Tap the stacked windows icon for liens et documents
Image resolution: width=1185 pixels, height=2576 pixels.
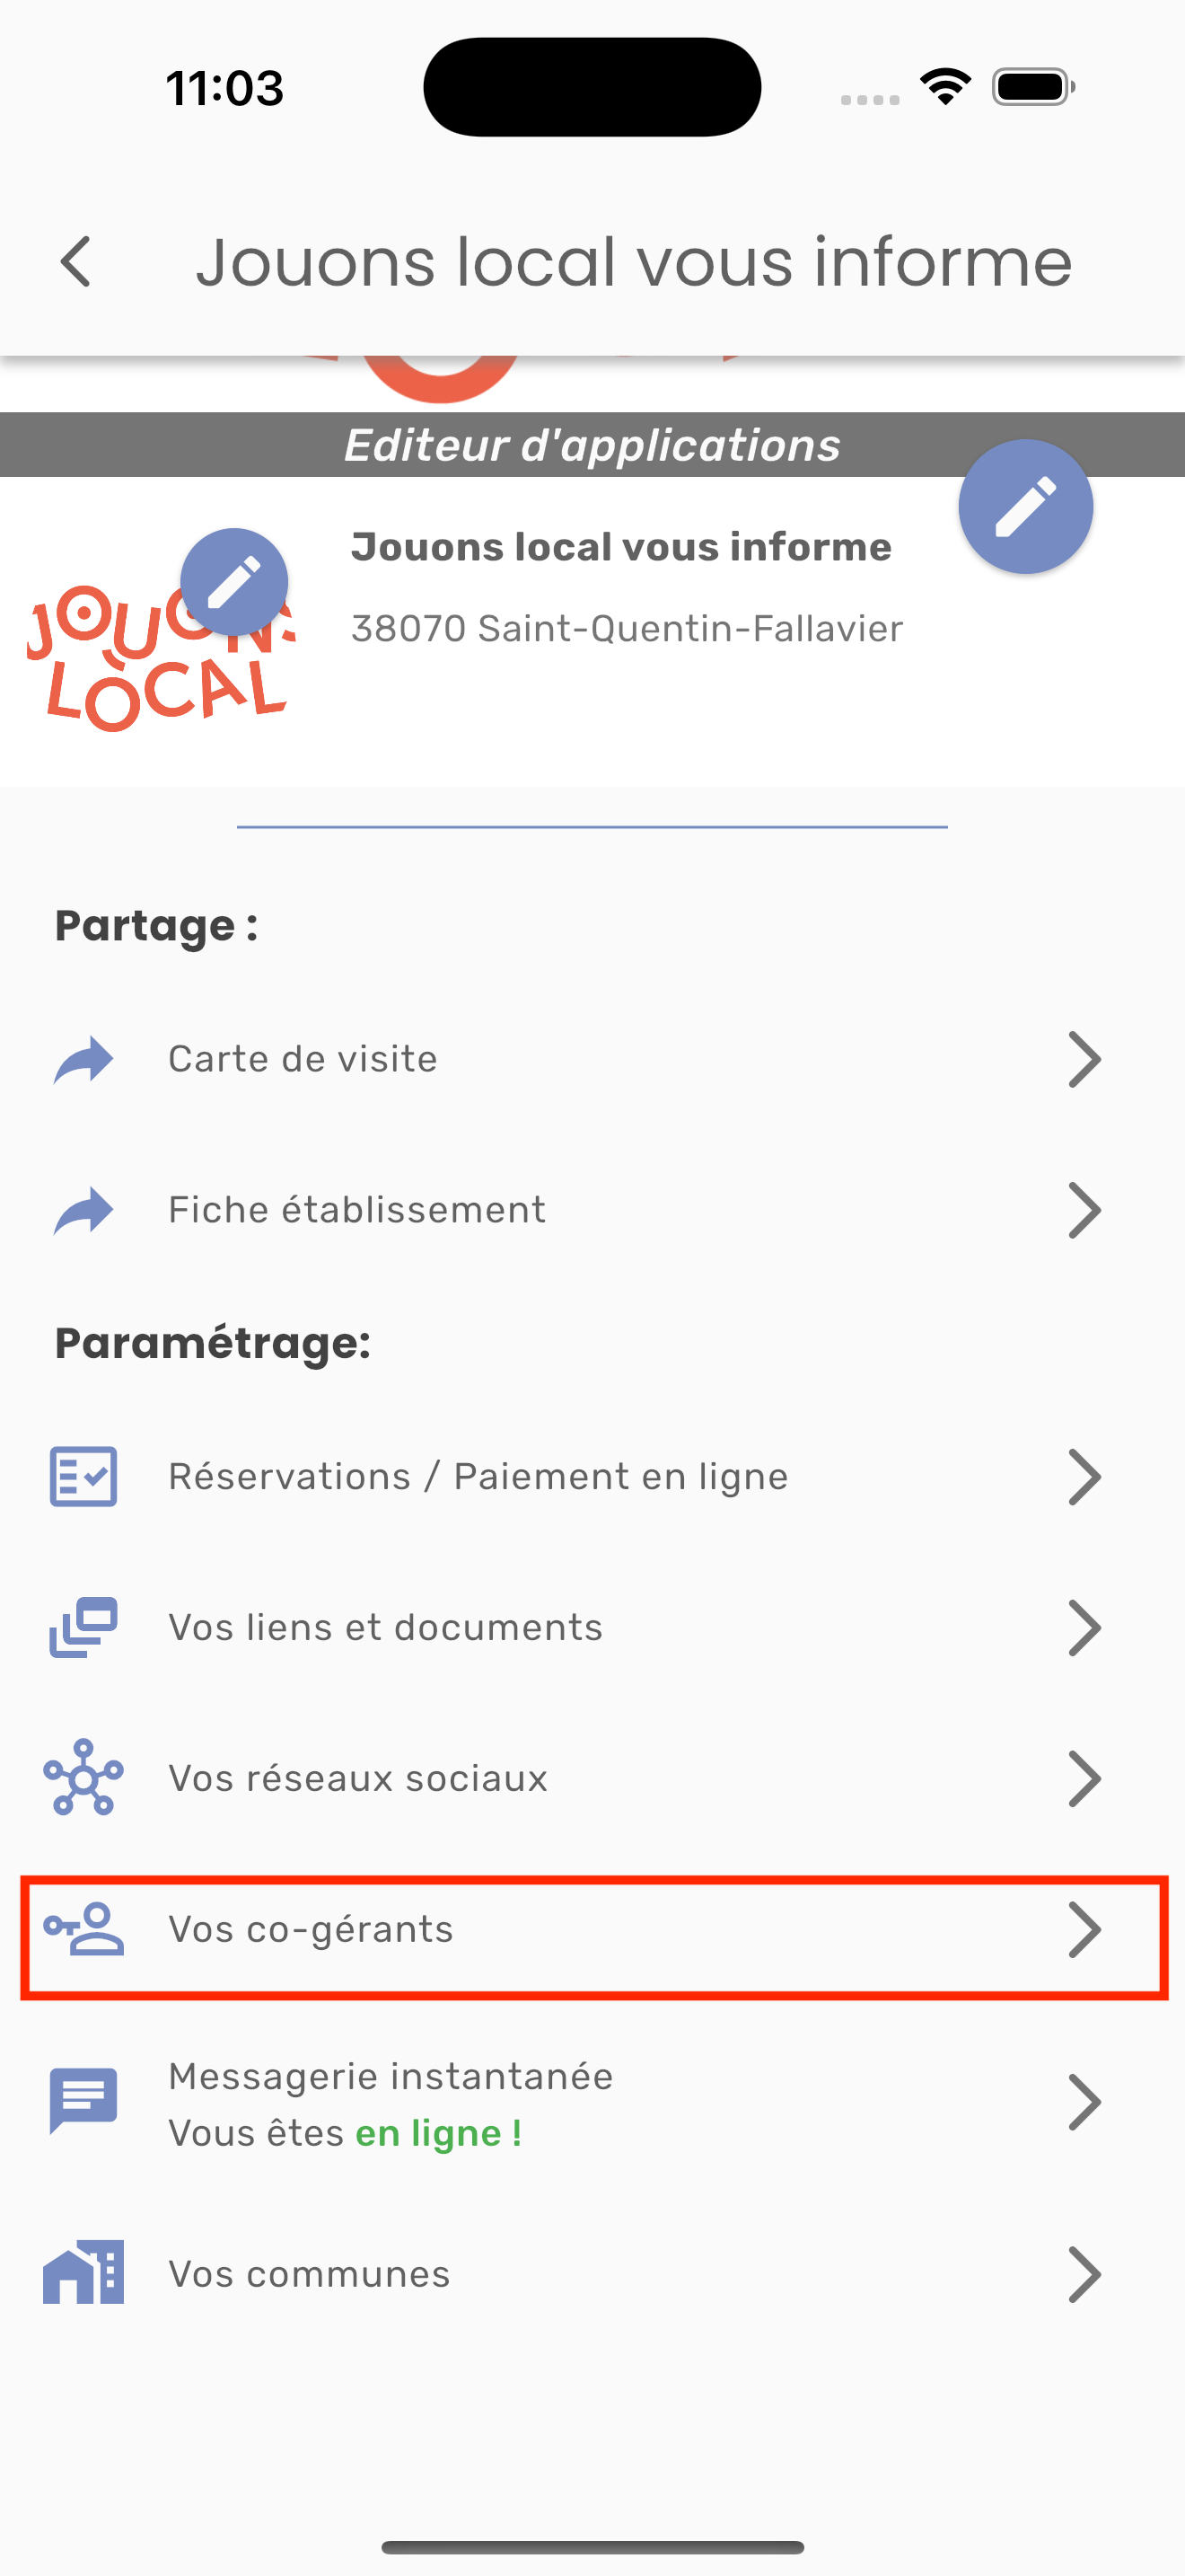(x=83, y=1627)
